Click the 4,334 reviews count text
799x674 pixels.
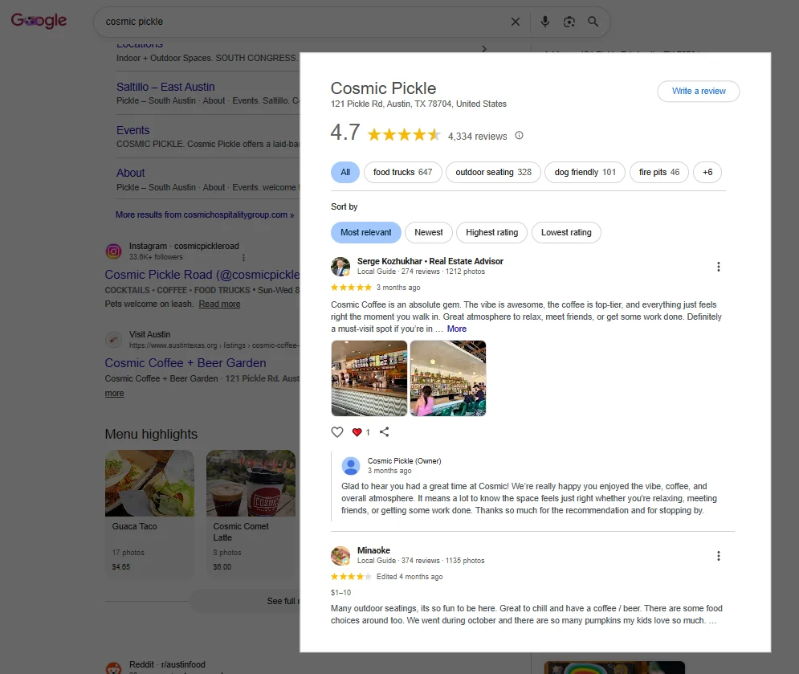click(478, 136)
